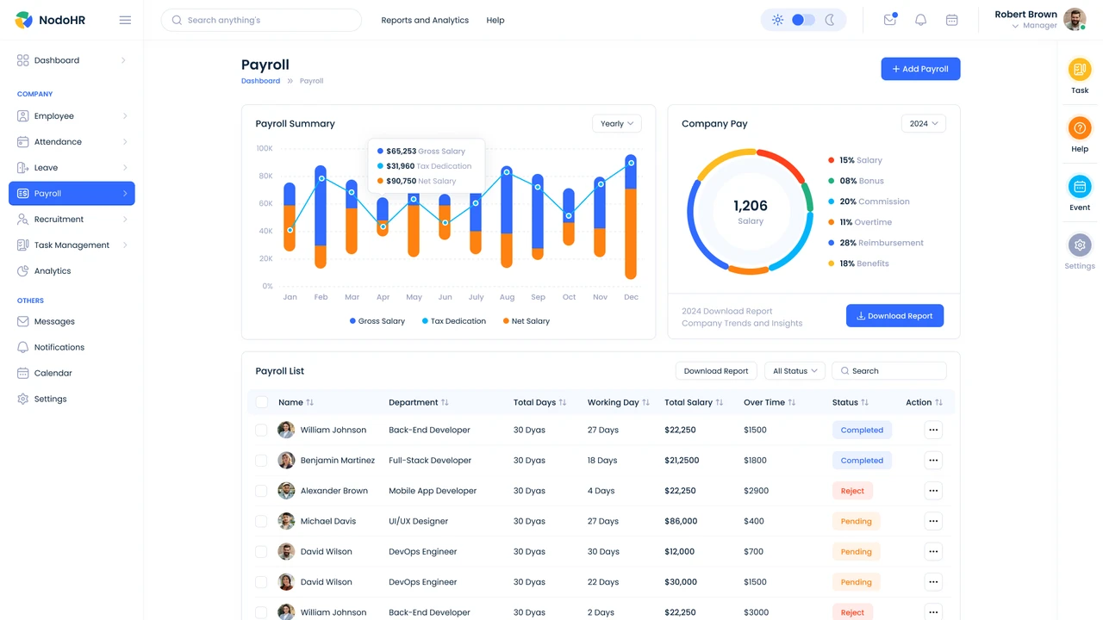Screen dimensions: 1103x620
Task: Sort by Status column sort icon
Action: pos(864,402)
